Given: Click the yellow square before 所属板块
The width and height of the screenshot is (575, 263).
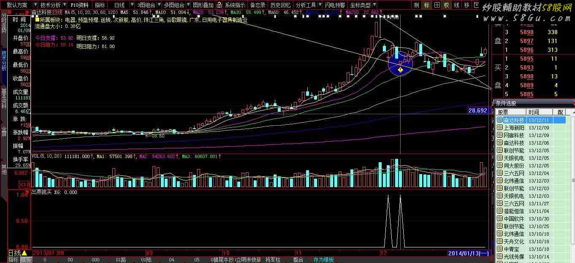Looking at the screenshot, I should click(x=37, y=19).
